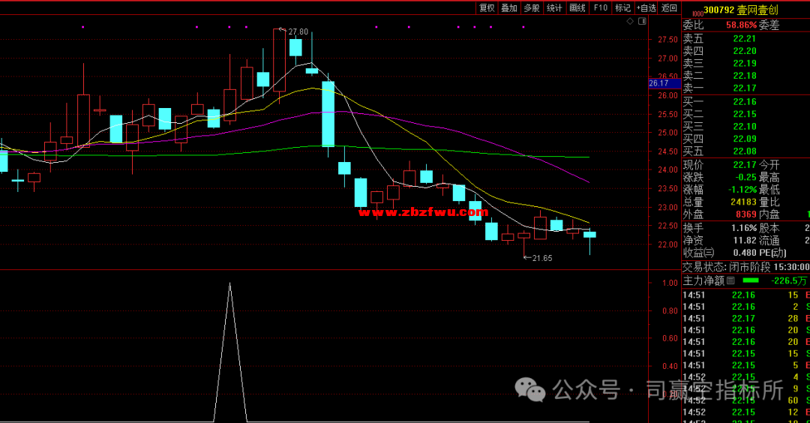Add stock via +自选 button
Viewport: 810px width, 423px height.
646,7
